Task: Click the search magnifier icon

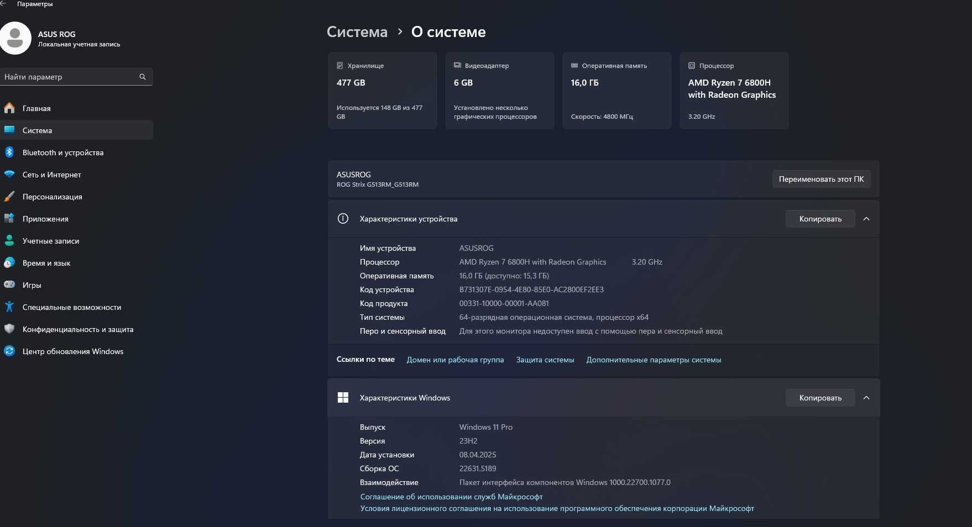Action: (143, 77)
